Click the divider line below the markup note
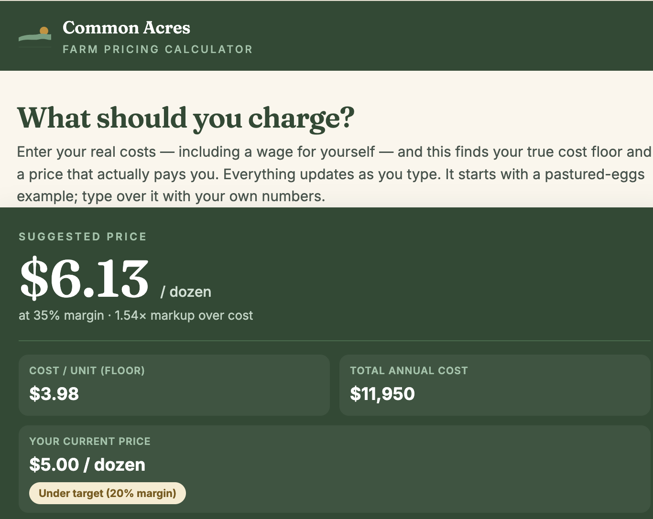Screen dimensions: 653x519 335,341
